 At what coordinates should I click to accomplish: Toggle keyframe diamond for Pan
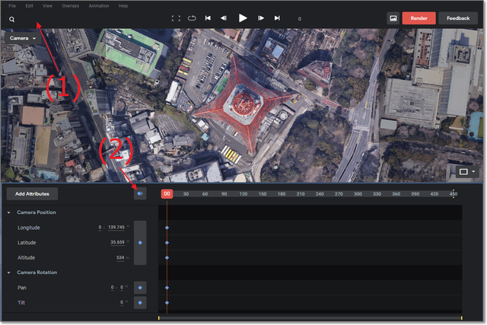click(x=140, y=288)
